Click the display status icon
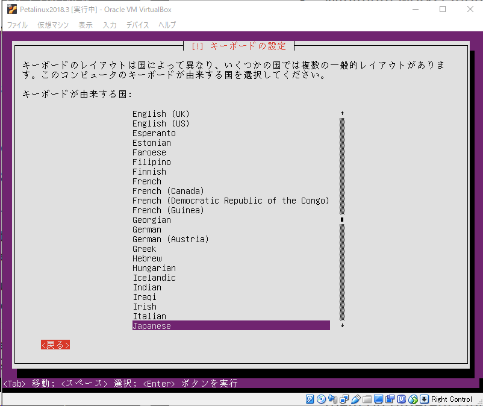This screenshot has height=406, width=483. click(x=378, y=399)
